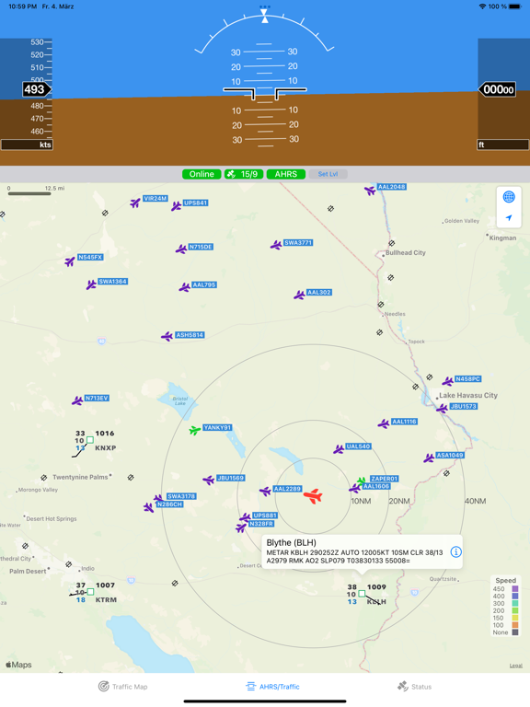Select the JBU1573 traffic target
This screenshot has width=530, height=707.
[x=442, y=409]
